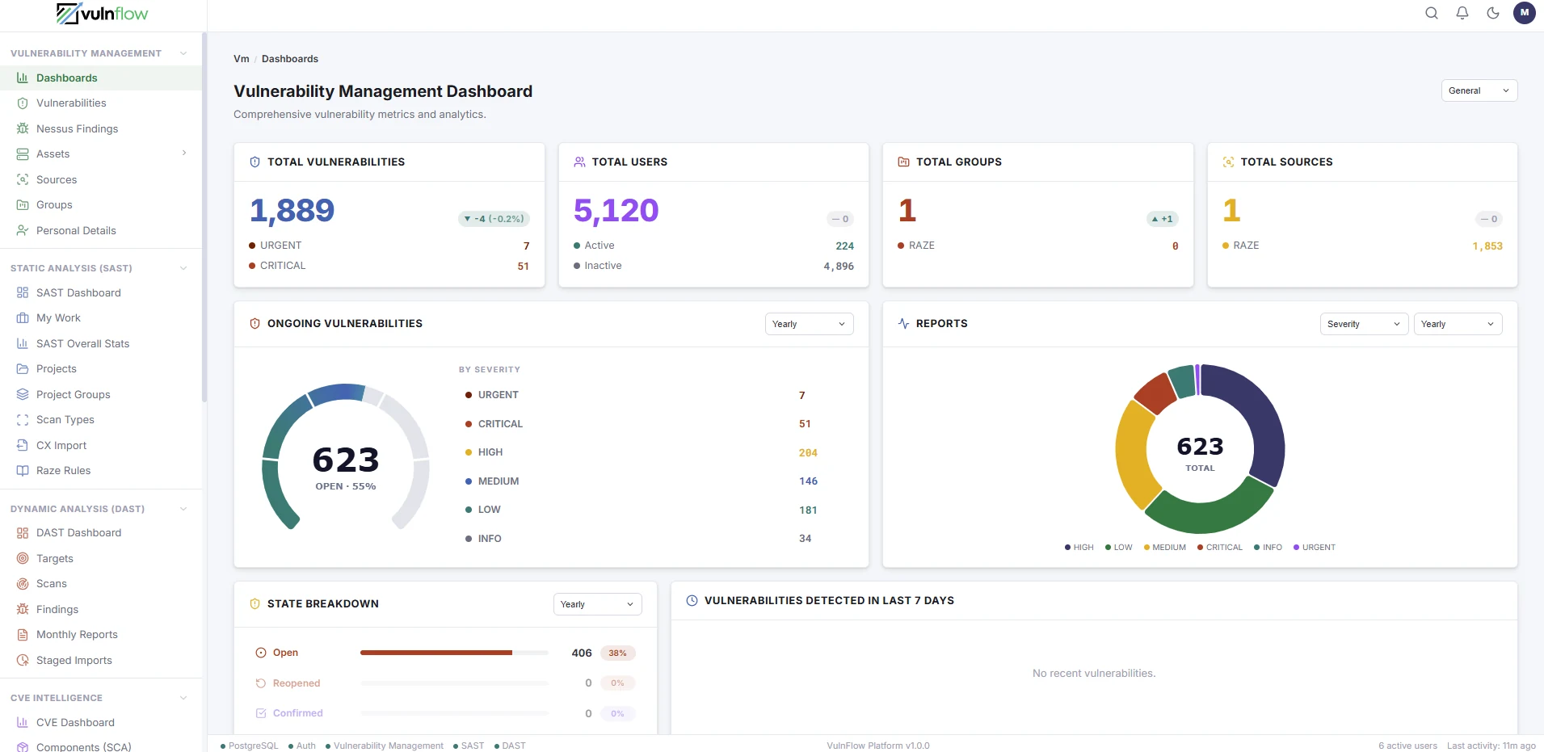1544x752 pixels.
Task: Click the Sources scan icon in the sidebar
Action: coord(23,179)
